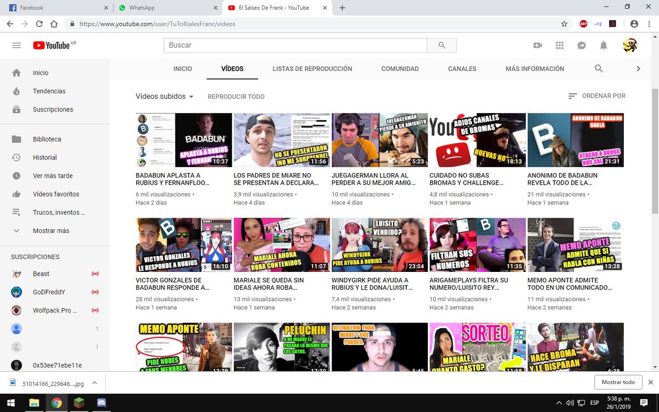Reload the page with refresh icon
This screenshot has width=659, height=412.
(x=40, y=24)
